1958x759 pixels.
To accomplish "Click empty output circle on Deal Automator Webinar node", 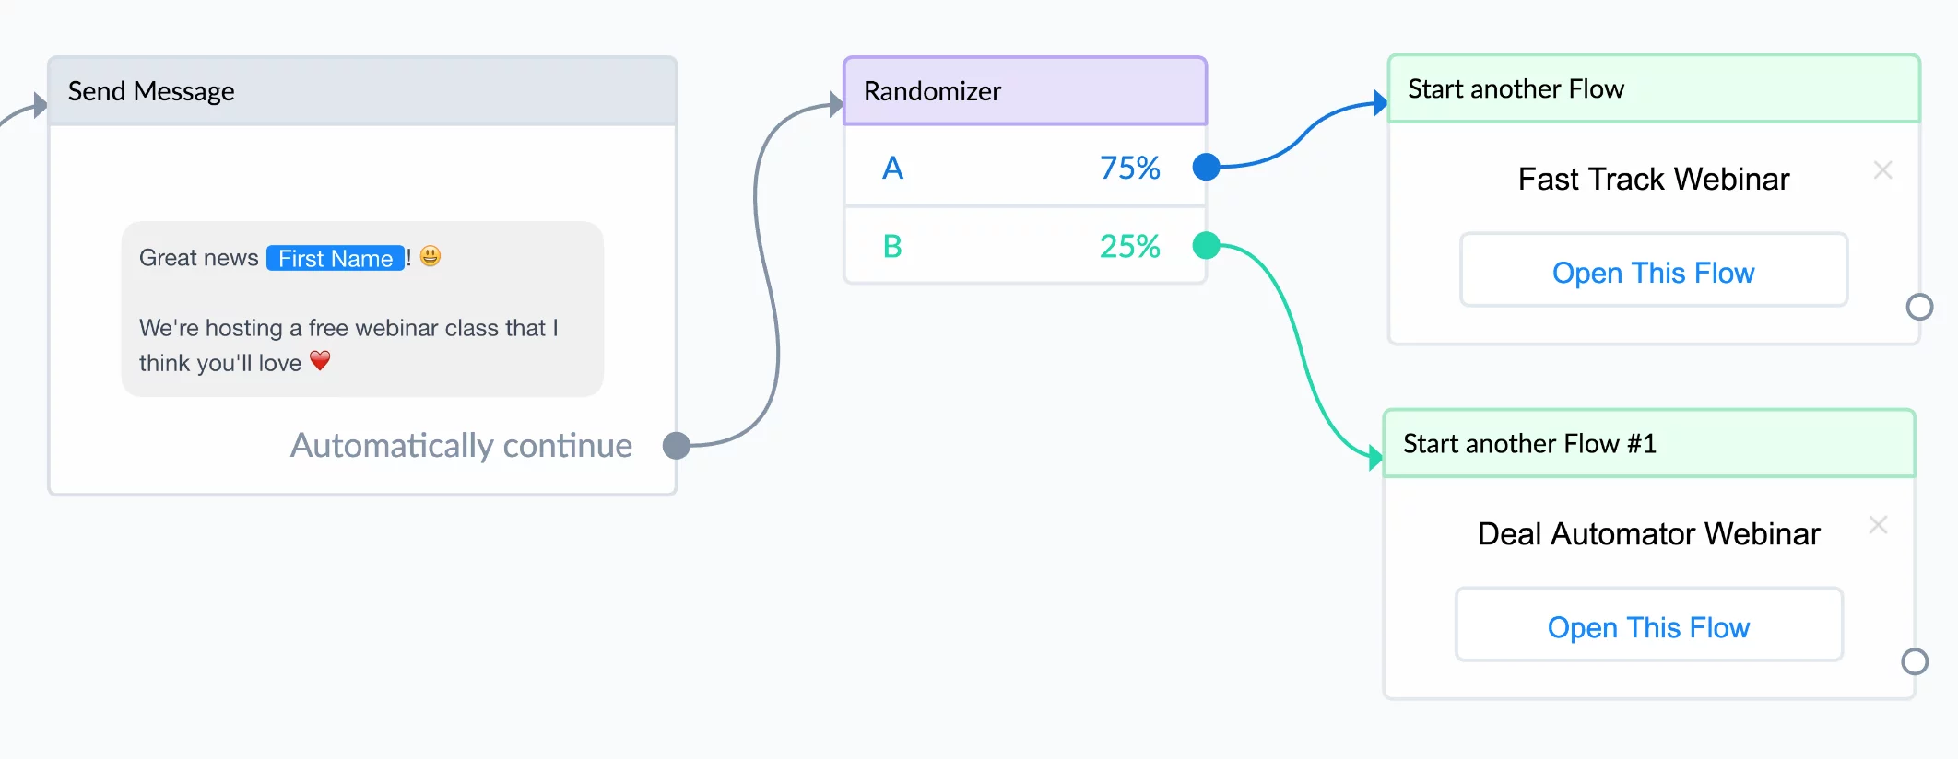I will pos(1915,661).
